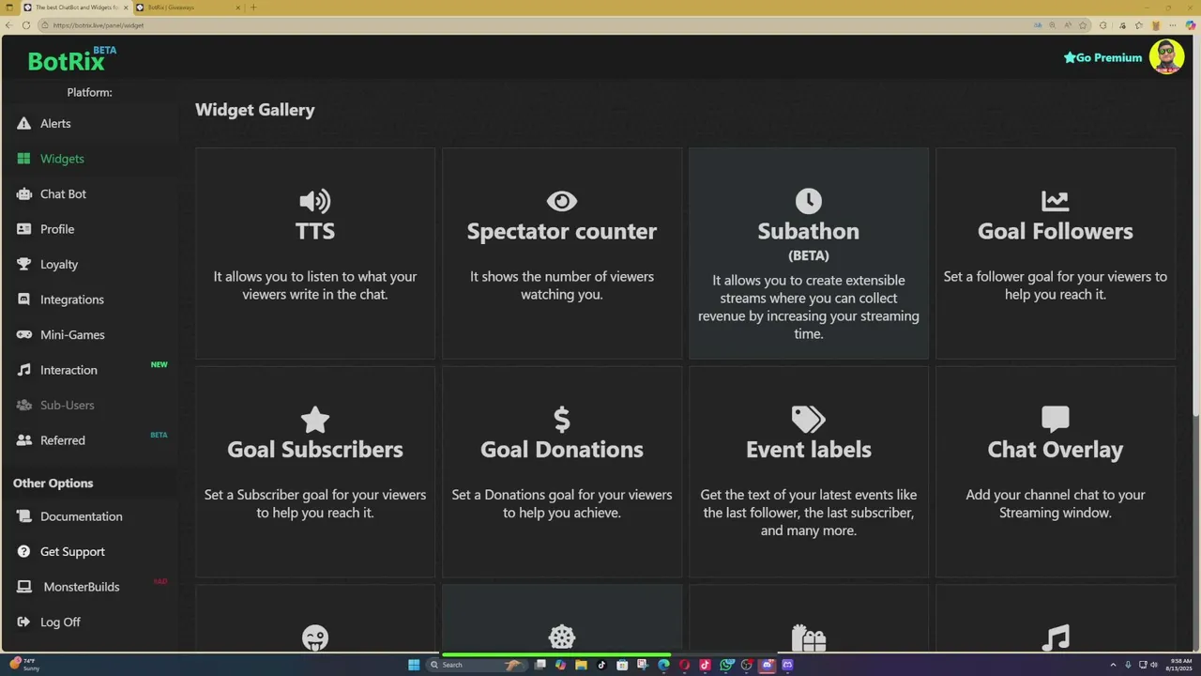Click the Interaction music note sidebar icon

click(x=23, y=370)
